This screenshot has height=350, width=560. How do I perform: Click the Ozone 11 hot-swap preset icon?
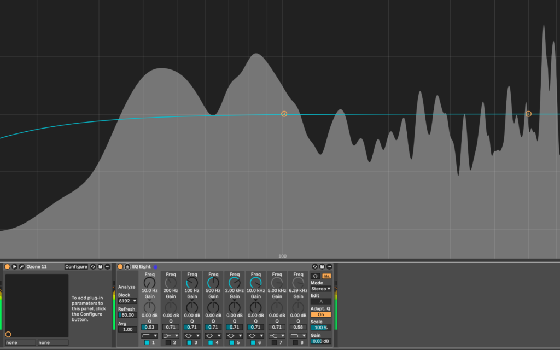click(93, 267)
